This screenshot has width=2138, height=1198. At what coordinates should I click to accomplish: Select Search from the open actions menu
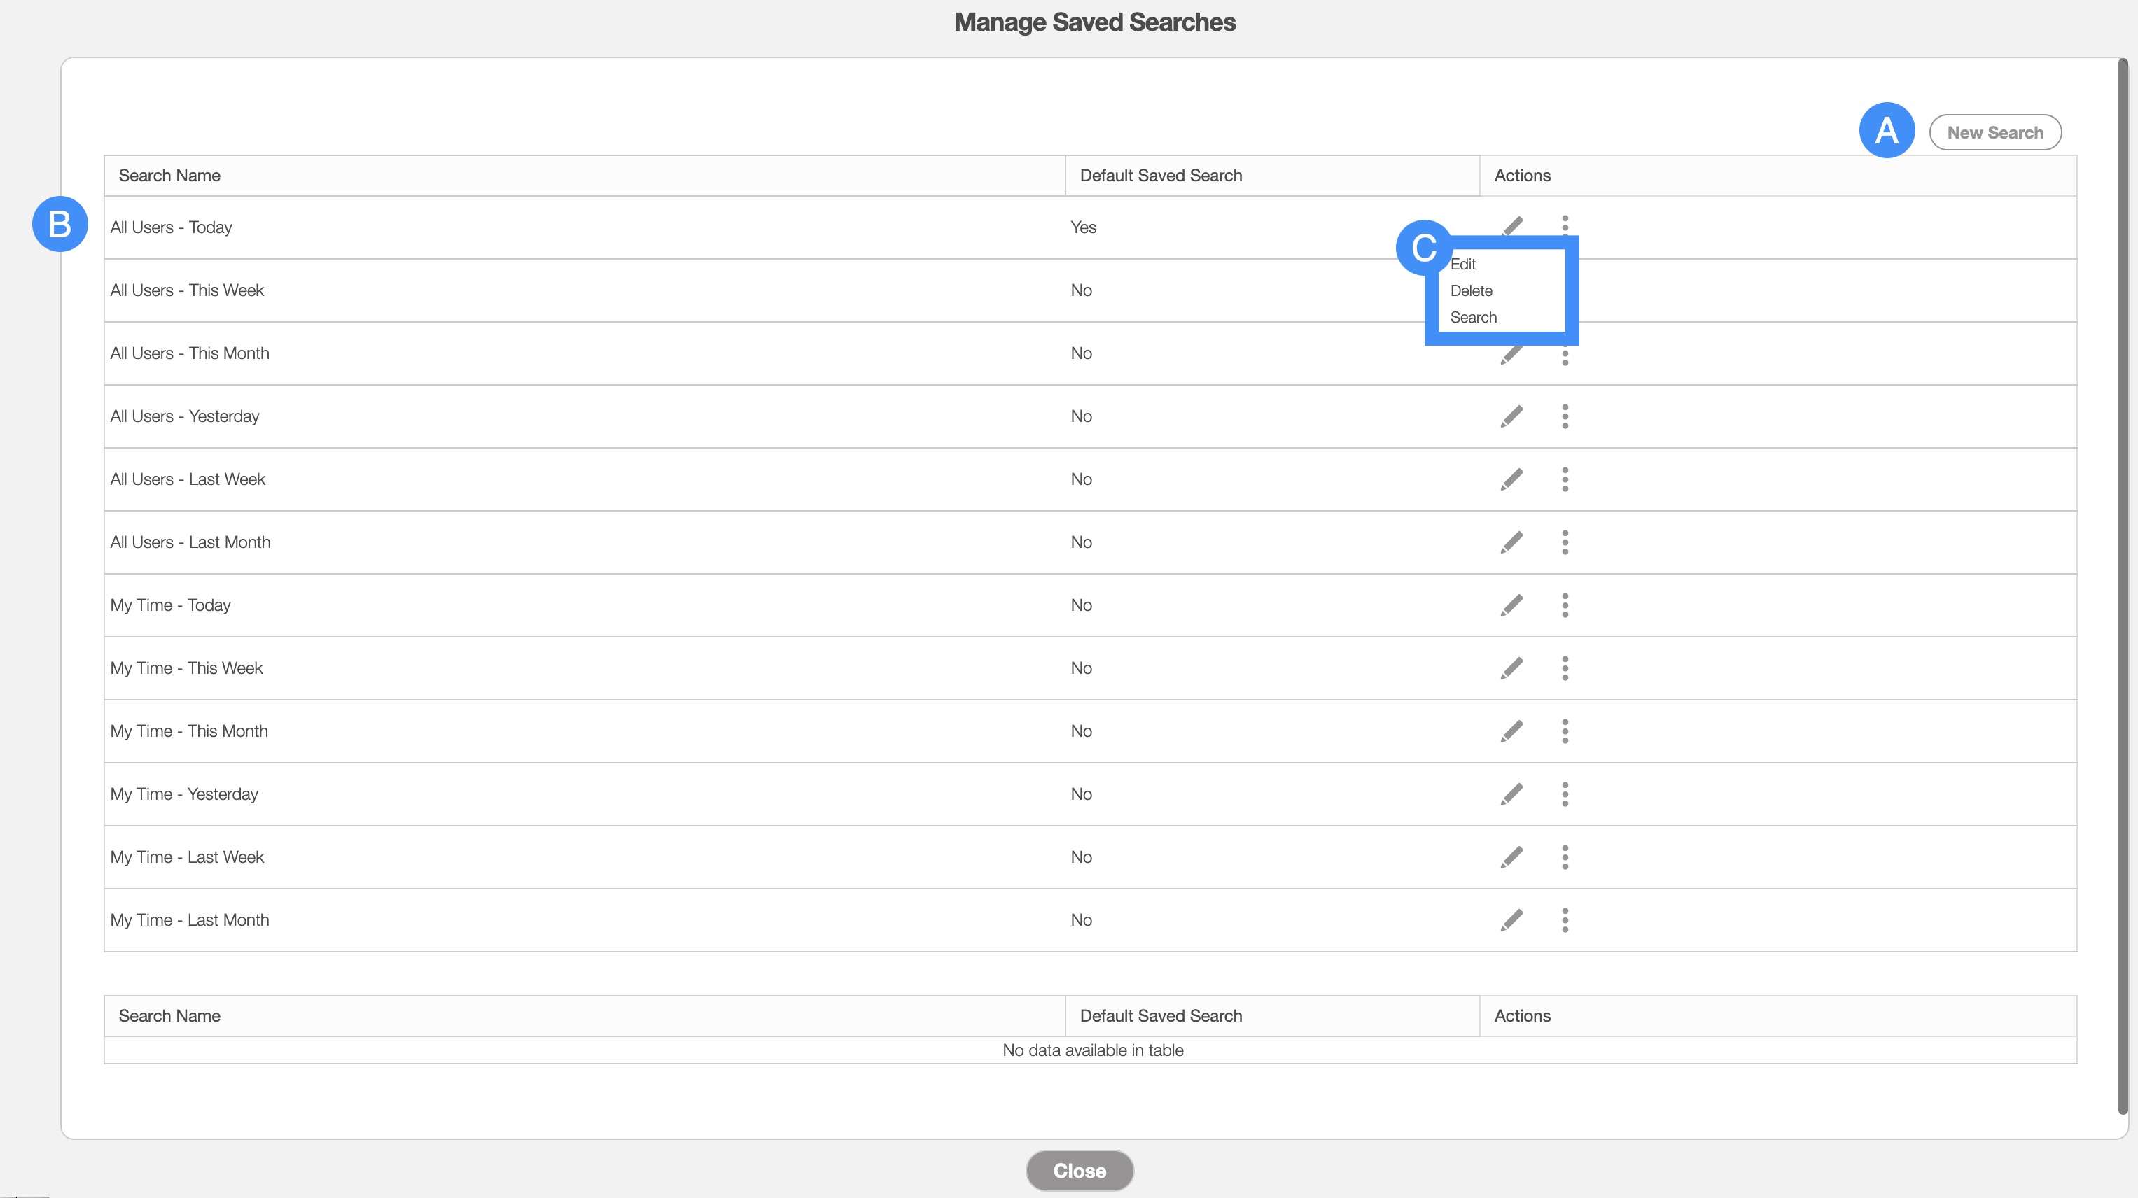[x=1473, y=318]
